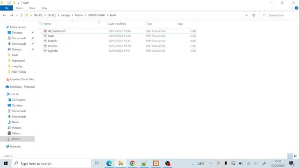The width and height of the screenshot is (299, 168).
Task: Open 'Kriptografi' folder in Quick access
Action: 18,61
